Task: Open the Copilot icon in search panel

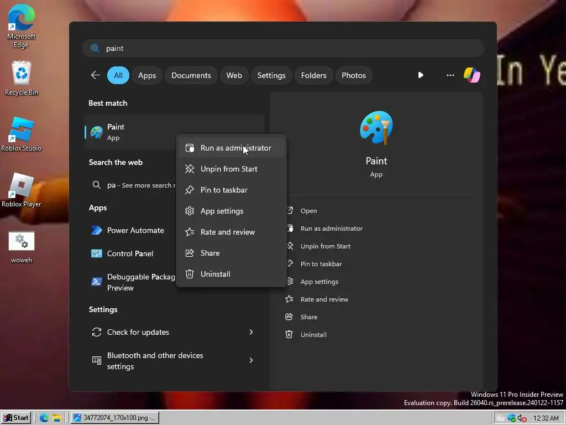Action: [x=472, y=75]
